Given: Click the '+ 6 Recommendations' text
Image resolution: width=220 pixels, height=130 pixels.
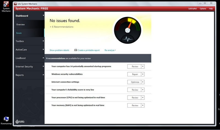Looking at the screenshot, I should (x=61, y=27).
